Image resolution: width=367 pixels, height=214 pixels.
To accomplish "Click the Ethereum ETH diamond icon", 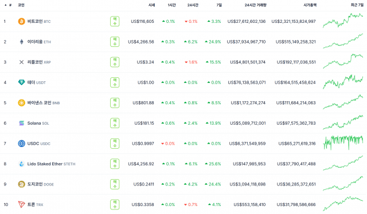I will tap(22, 42).
